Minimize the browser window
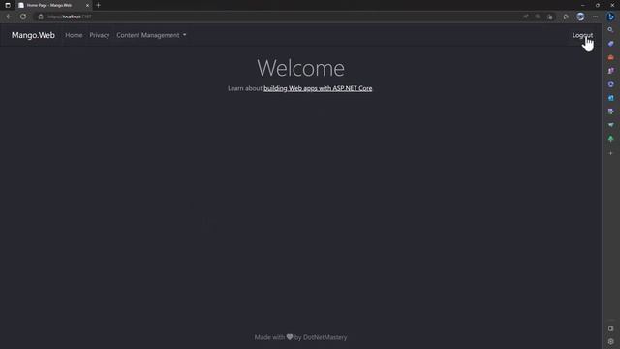The height and width of the screenshot is (349, 620). [x=583, y=5]
